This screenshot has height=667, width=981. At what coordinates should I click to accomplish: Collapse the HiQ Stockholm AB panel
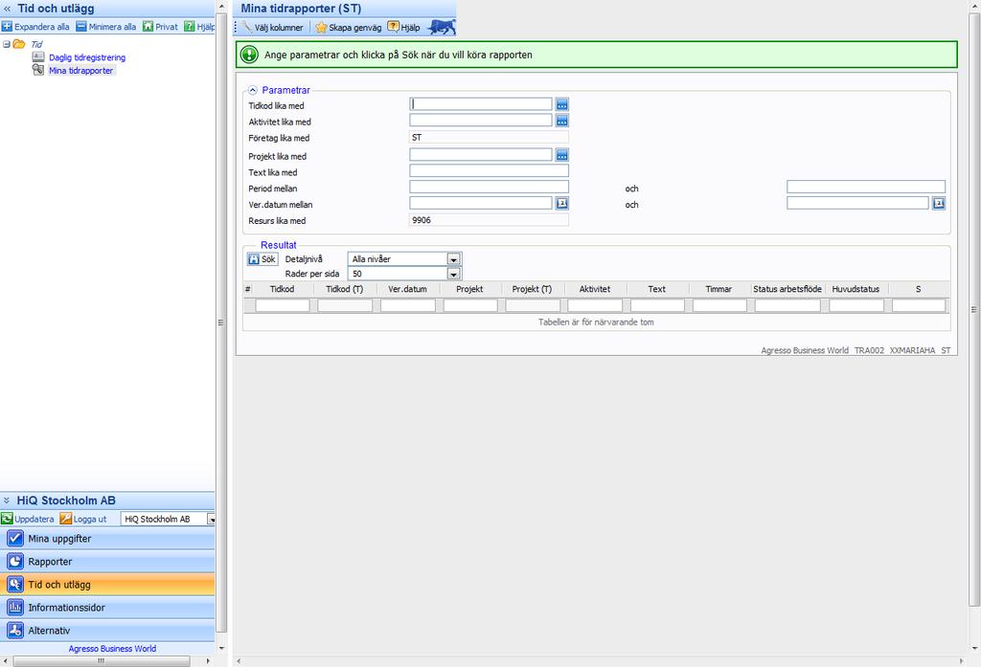tap(7, 500)
